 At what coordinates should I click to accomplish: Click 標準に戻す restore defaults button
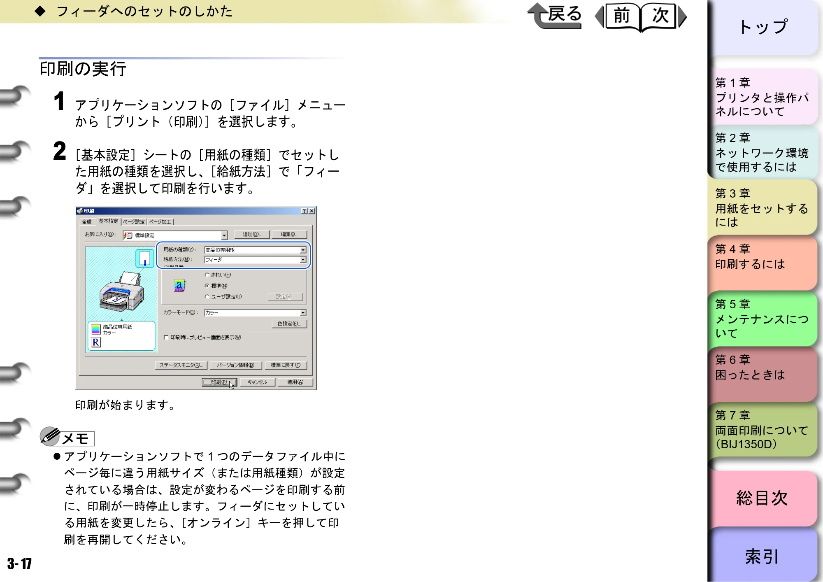tap(286, 365)
